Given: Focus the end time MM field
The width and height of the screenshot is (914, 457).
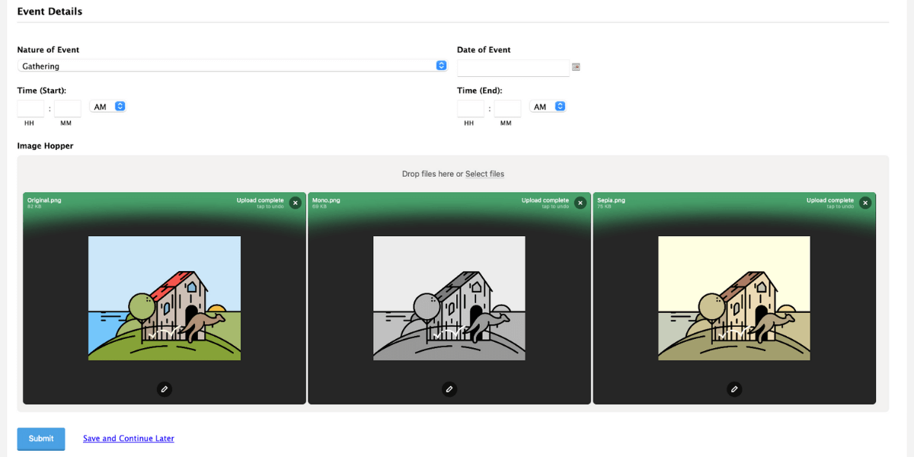Looking at the screenshot, I should click(x=507, y=108).
